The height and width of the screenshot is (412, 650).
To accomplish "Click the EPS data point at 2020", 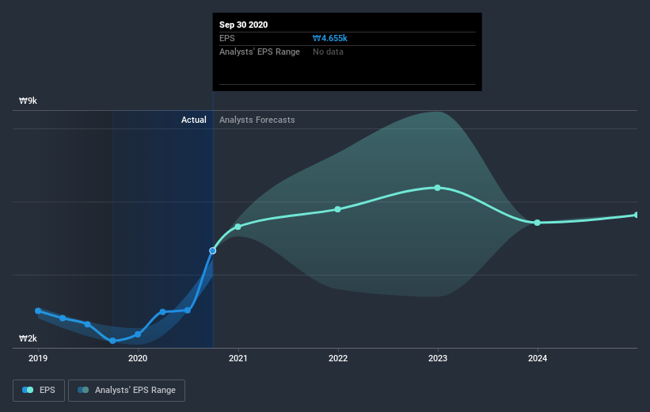I will click(x=138, y=334).
